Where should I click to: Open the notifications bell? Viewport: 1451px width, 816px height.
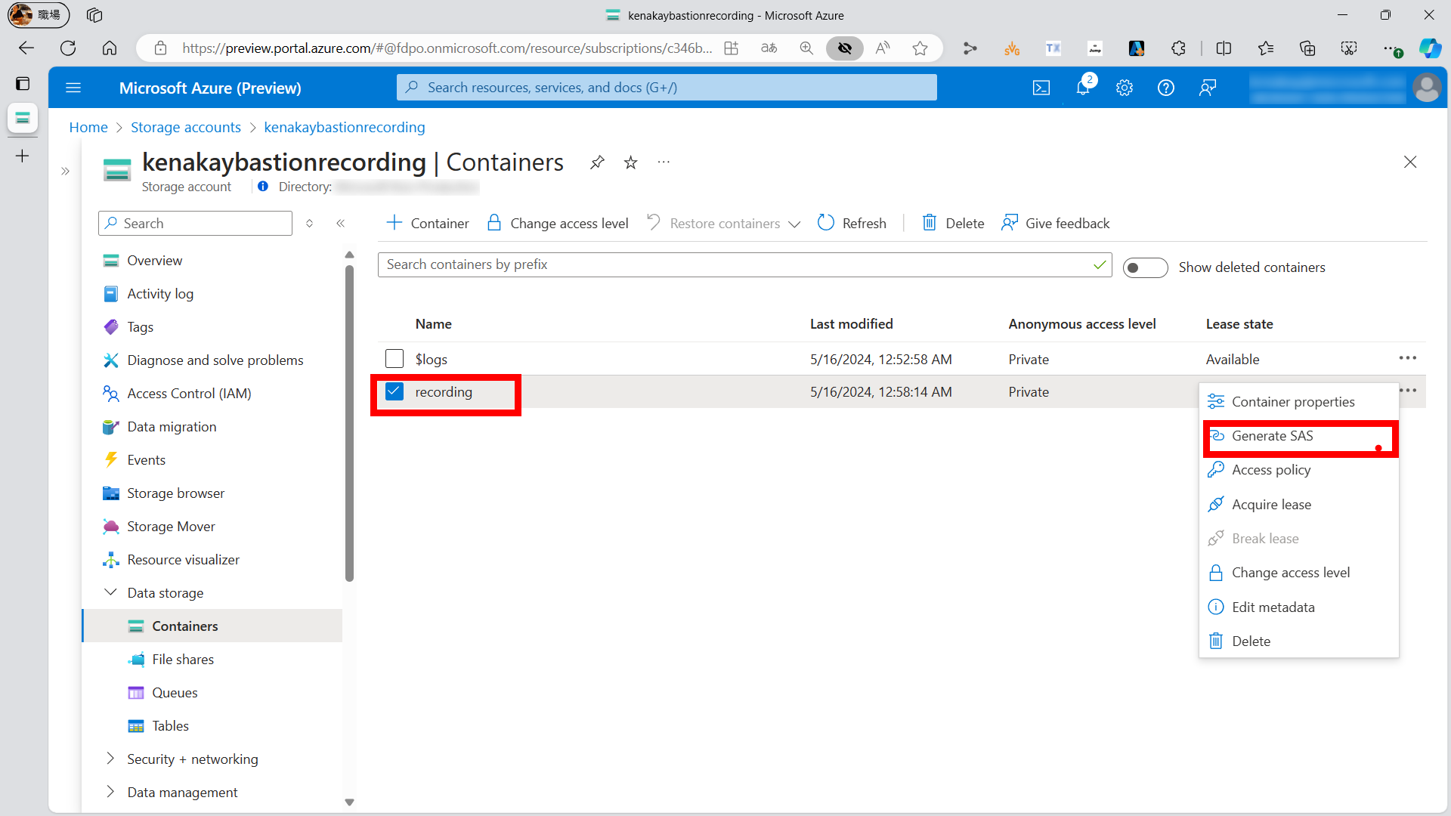1083,88
